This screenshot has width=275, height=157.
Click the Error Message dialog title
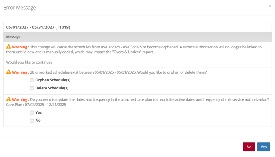tap(20, 8)
